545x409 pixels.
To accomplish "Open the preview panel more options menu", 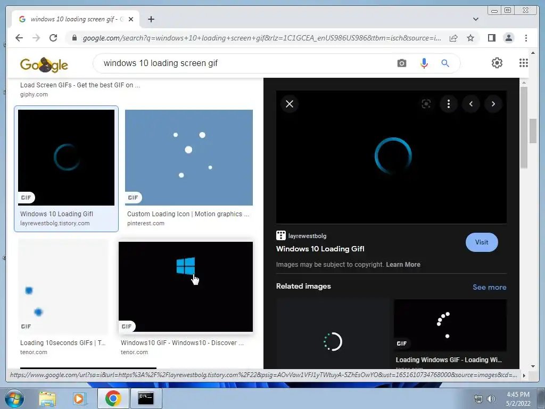I will tap(448, 104).
